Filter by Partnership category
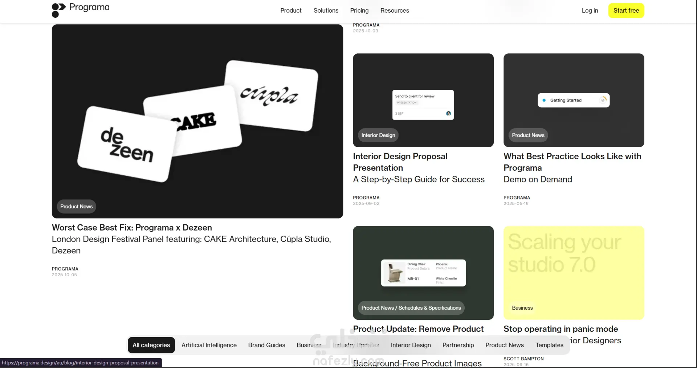This screenshot has height=368, width=697. coord(458,345)
